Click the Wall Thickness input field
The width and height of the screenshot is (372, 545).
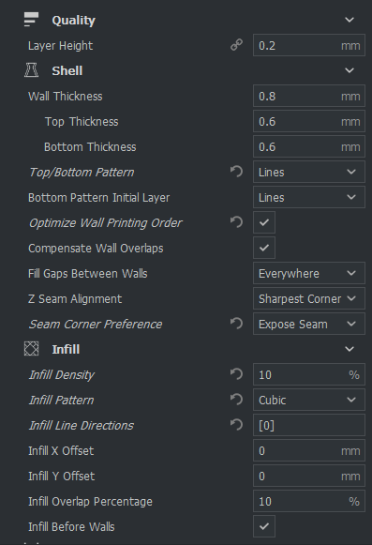[309, 96]
